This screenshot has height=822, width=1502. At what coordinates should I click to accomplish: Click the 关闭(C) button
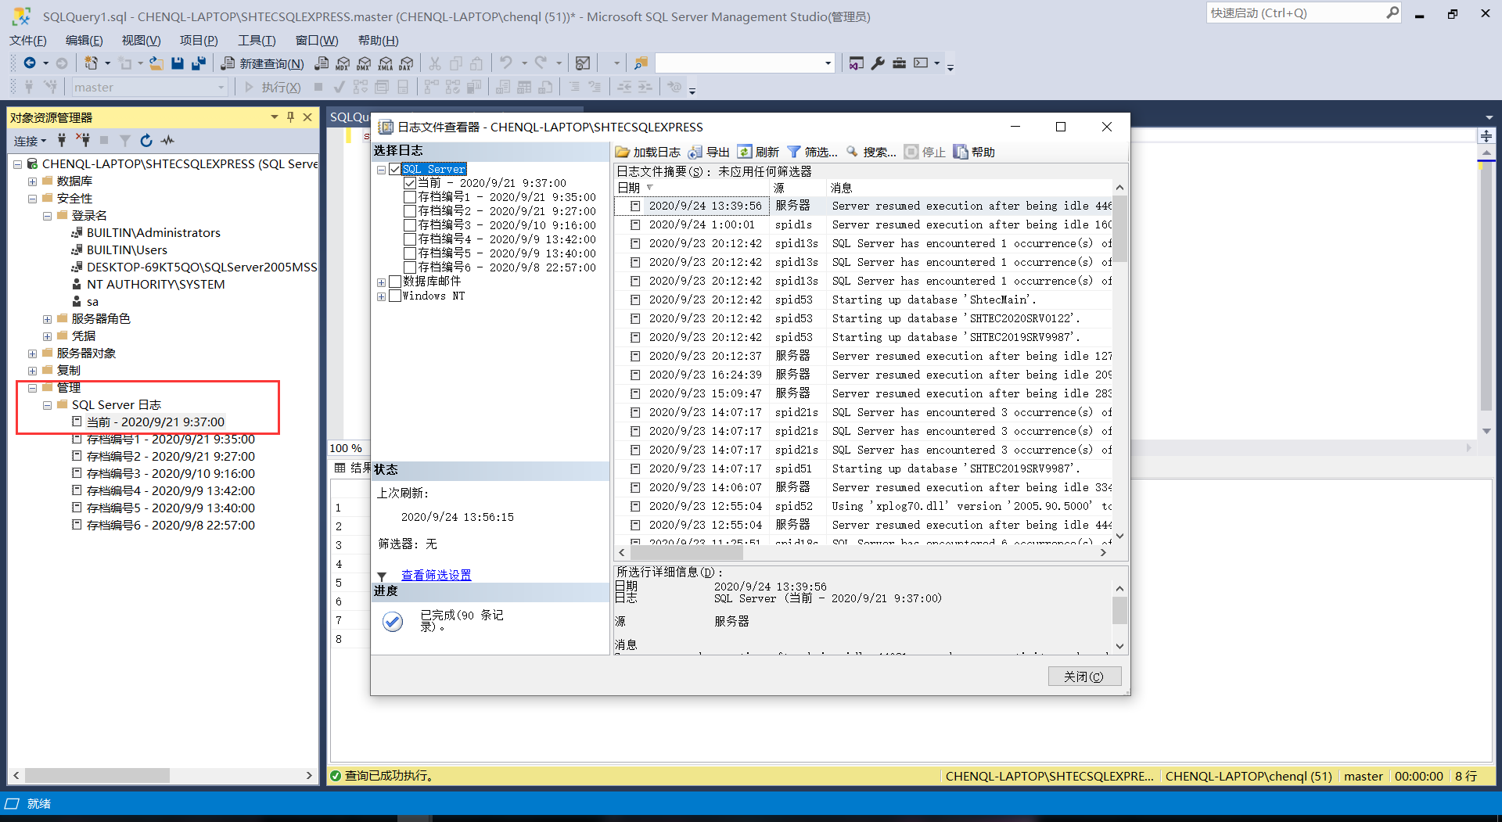click(1083, 677)
